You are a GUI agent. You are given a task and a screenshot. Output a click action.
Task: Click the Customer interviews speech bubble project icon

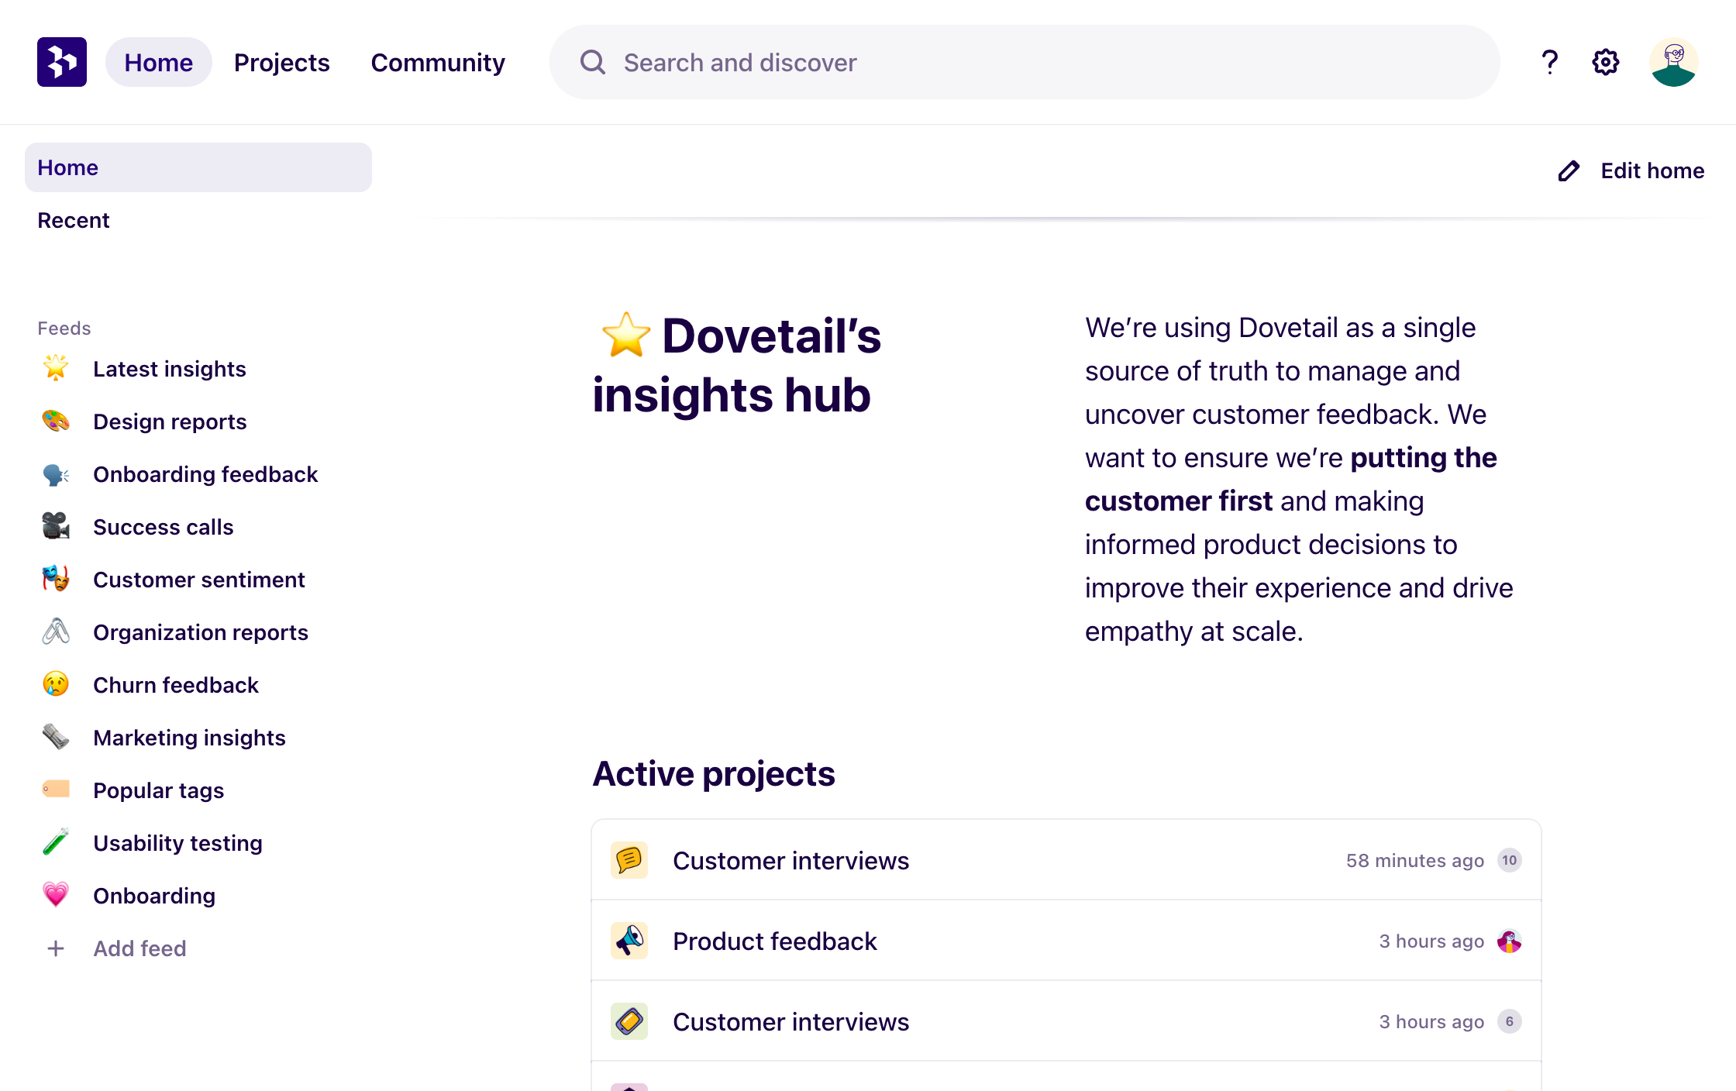point(629,860)
